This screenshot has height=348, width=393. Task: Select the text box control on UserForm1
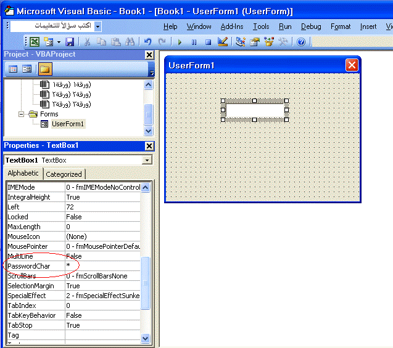coord(255,110)
